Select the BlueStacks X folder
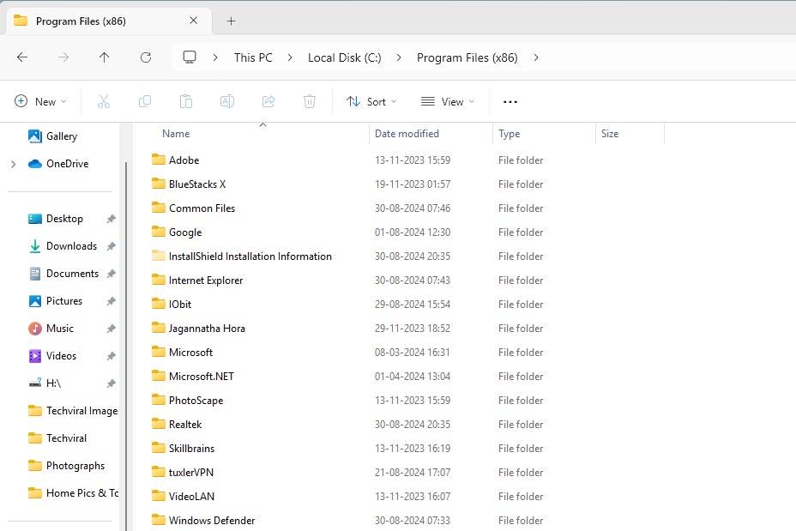Screen dimensions: 796x531 196,184
